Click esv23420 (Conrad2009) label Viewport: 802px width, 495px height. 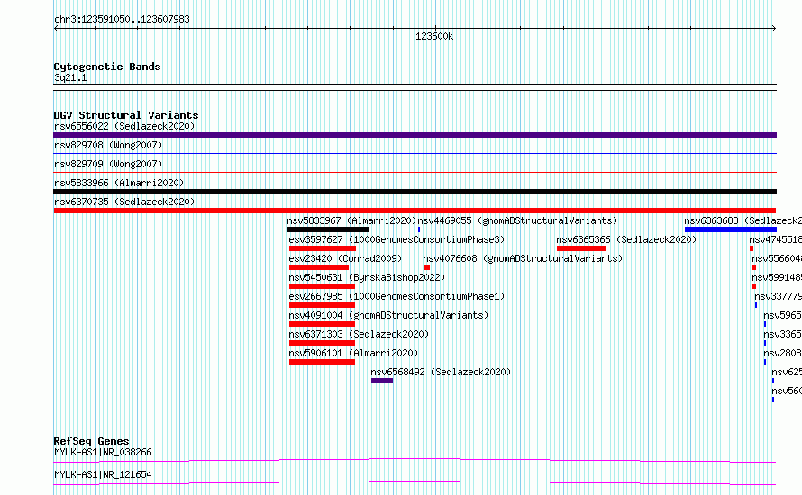[x=345, y=258]
